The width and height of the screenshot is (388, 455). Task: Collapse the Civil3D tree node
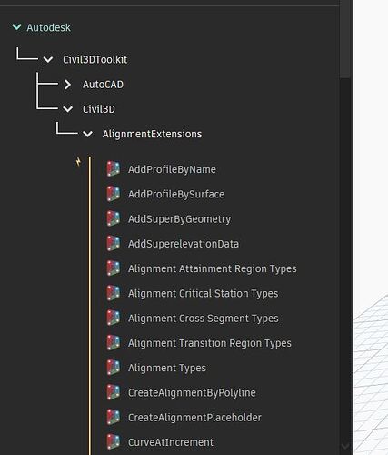[68, 109]
